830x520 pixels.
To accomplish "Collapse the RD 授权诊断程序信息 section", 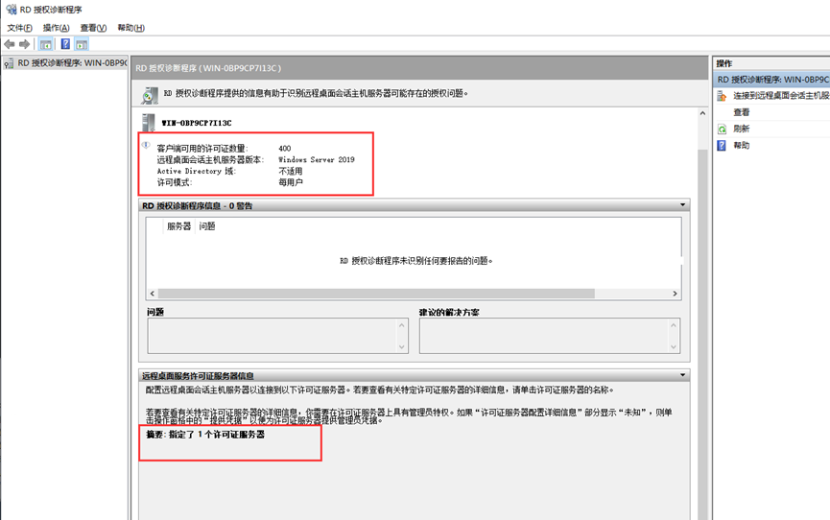I will pyautogui.click(x=682, y=205).
